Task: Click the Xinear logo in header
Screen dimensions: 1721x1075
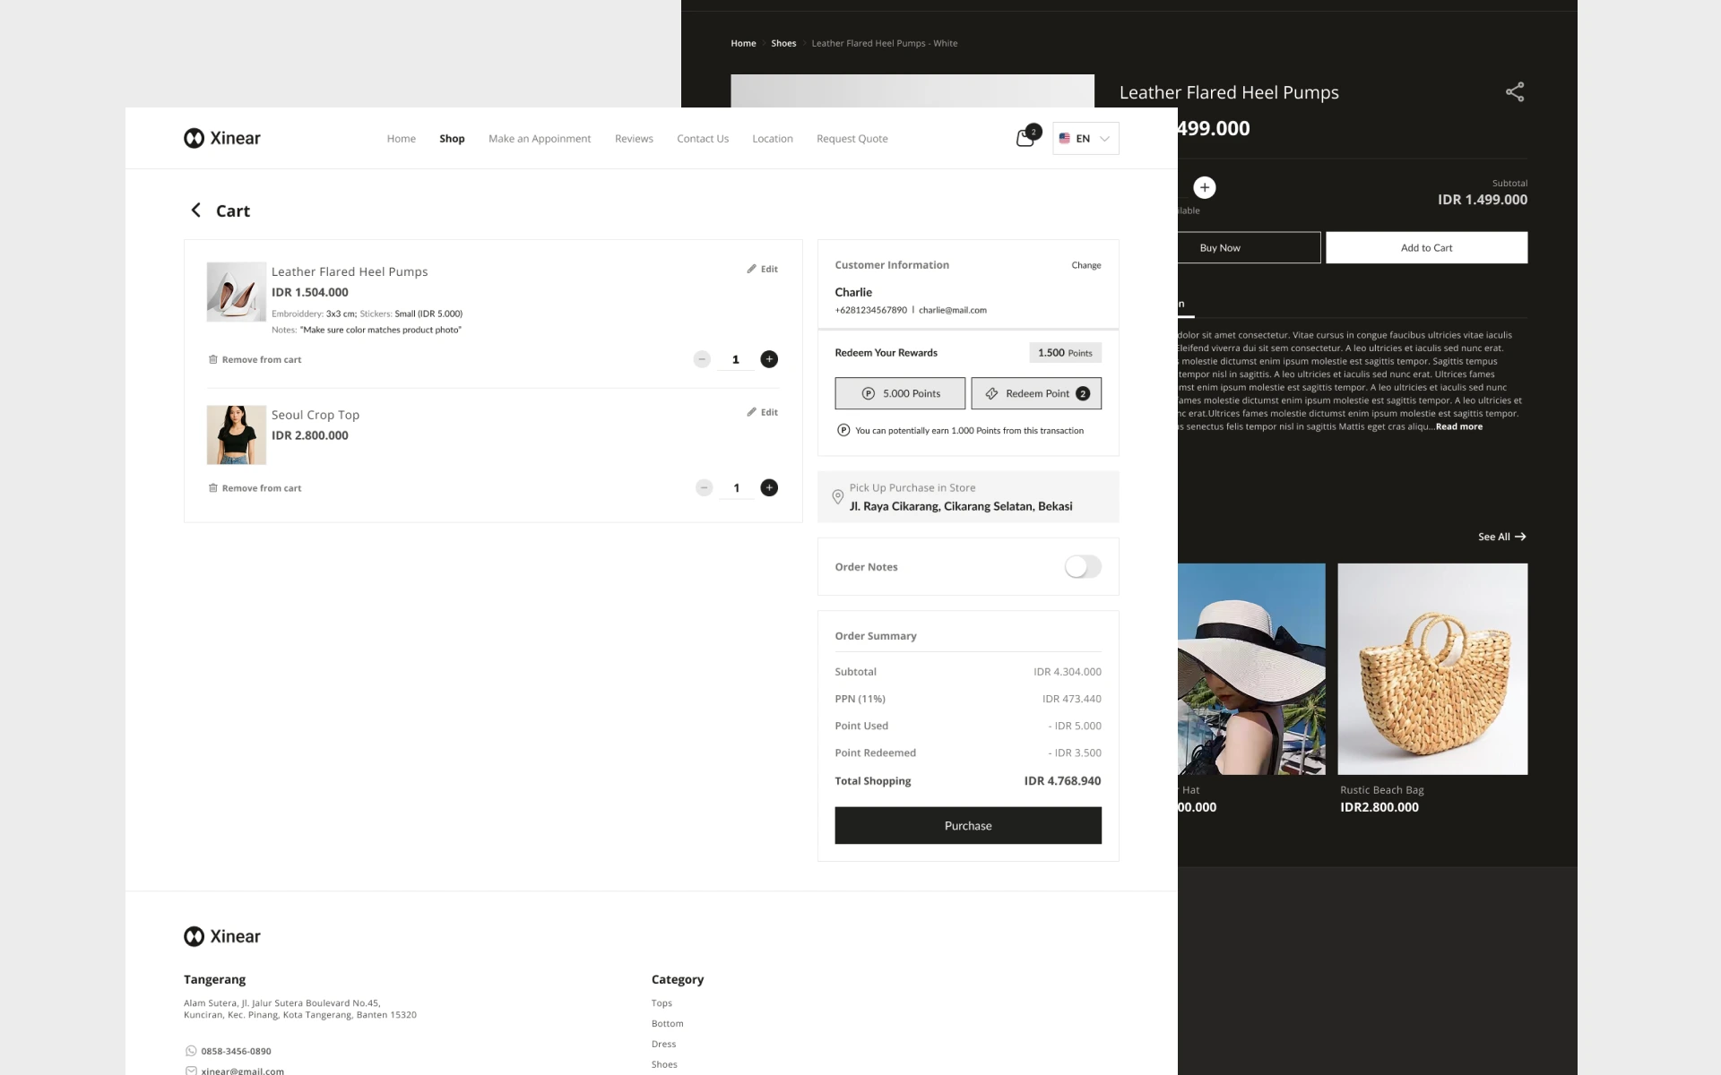Action: 222,138
